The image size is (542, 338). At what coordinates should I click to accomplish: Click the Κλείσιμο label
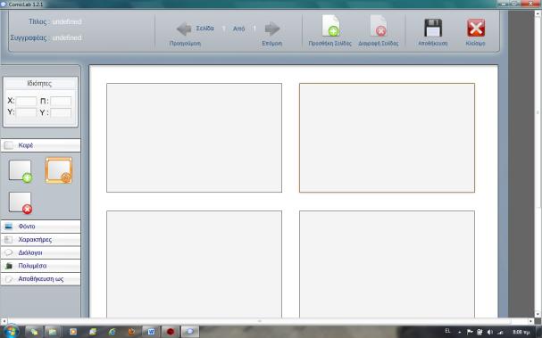(476, 44)
